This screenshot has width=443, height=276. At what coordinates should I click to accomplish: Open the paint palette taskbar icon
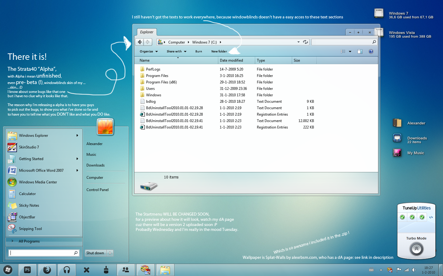point(145,270)
